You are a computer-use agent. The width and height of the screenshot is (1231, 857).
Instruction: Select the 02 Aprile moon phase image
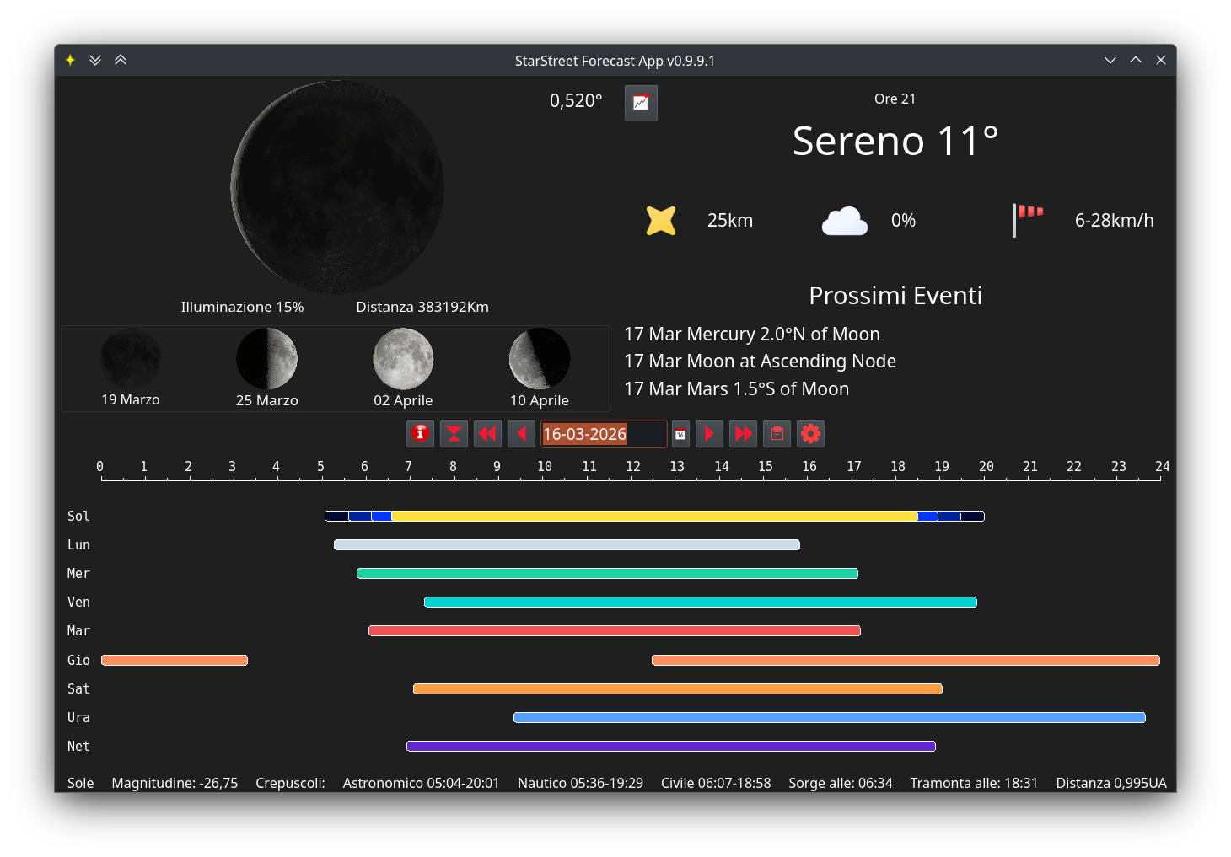(403, 358)
